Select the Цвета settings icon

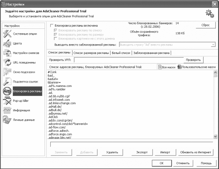tap(7, 43)
